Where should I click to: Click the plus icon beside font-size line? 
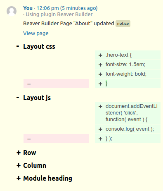(100, 65)
